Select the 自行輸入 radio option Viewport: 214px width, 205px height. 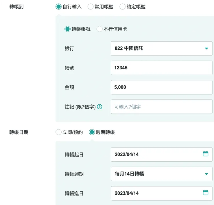click(58, 7)
